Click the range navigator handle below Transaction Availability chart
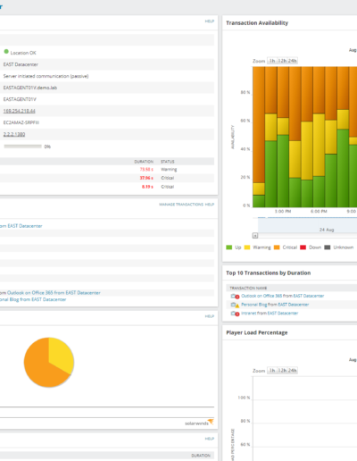Image resolution: width=357 pixels, height=461 pixels. click(255, 236)
